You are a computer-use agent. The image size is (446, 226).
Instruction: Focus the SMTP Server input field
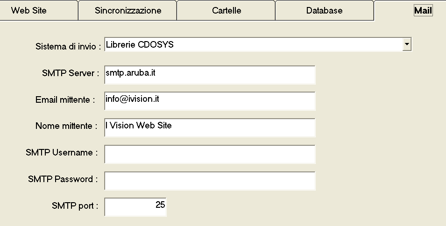tap(210, 75)
